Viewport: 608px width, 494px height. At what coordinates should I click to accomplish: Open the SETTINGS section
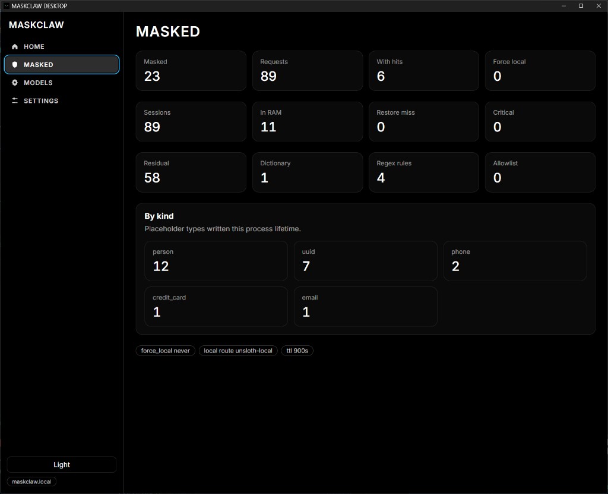click(62, 100)
